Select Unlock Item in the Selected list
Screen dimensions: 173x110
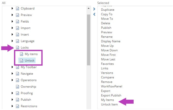pos(109,105)
